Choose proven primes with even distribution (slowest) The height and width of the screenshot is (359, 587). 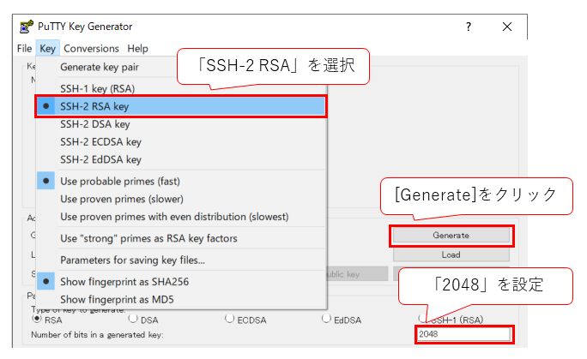tap(182, 217)
